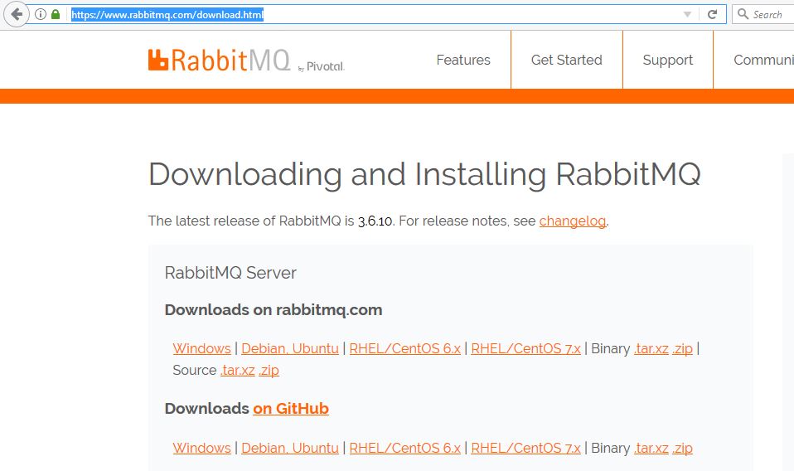Screen dimensions: 794x471
Task: Click the version number 3.6.10
Action: [x=375, y=221]
